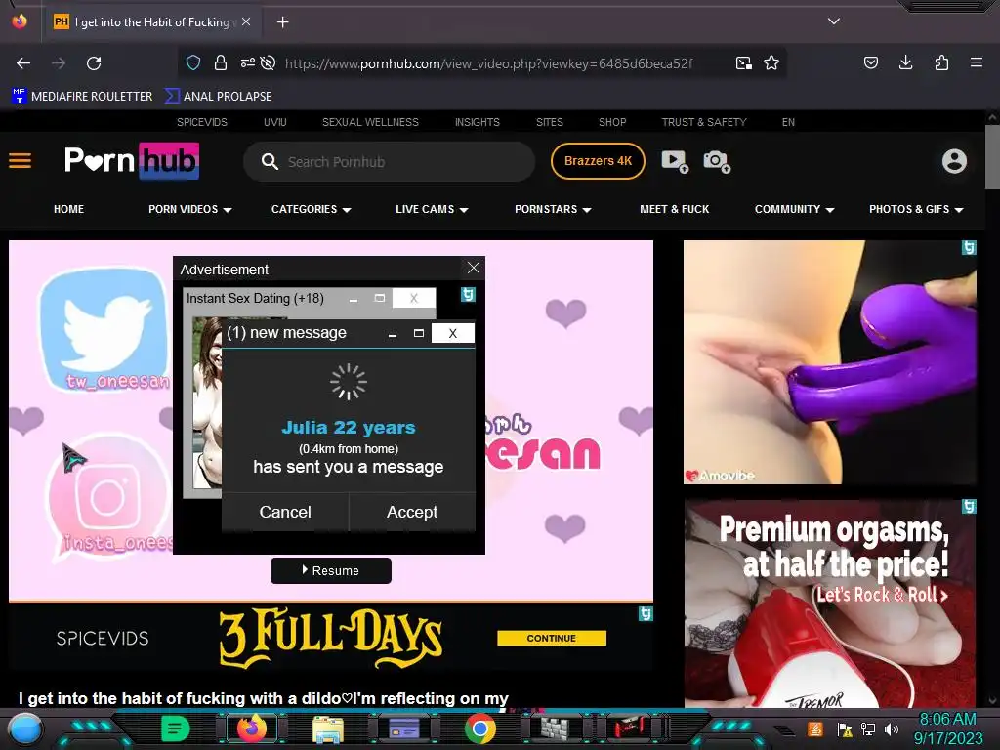Viewport: 1000px width, 750px height.
Task: Save page to Pocket
Action: (870, 62)
